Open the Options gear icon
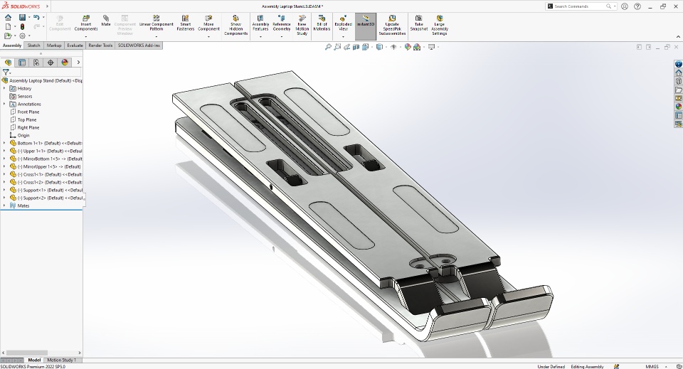 click(x=22, y=36)
